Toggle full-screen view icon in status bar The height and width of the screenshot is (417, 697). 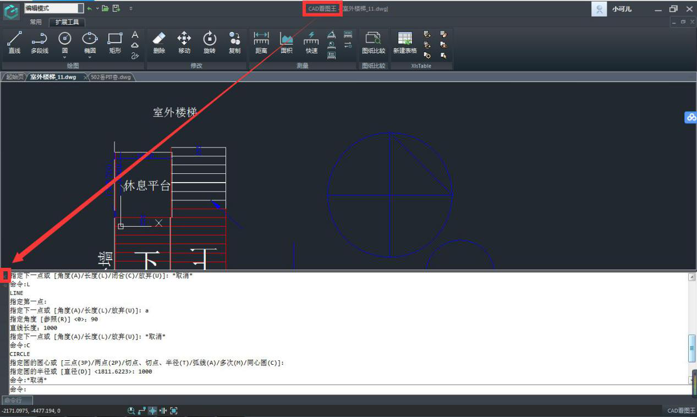pos(174,411)
